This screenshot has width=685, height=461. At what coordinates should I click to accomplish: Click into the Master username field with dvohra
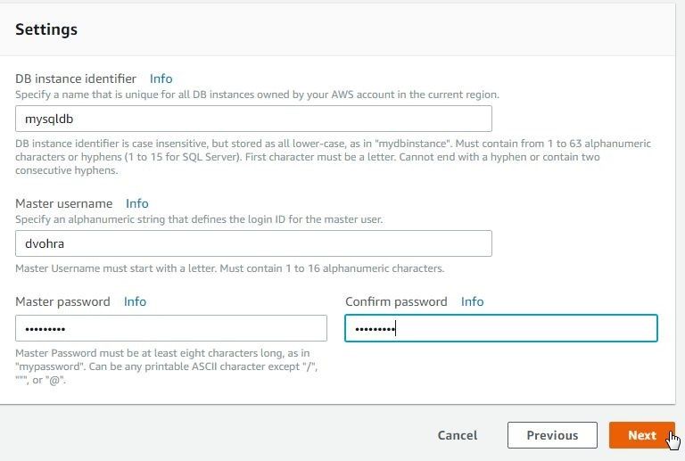(x=253, y=243)
